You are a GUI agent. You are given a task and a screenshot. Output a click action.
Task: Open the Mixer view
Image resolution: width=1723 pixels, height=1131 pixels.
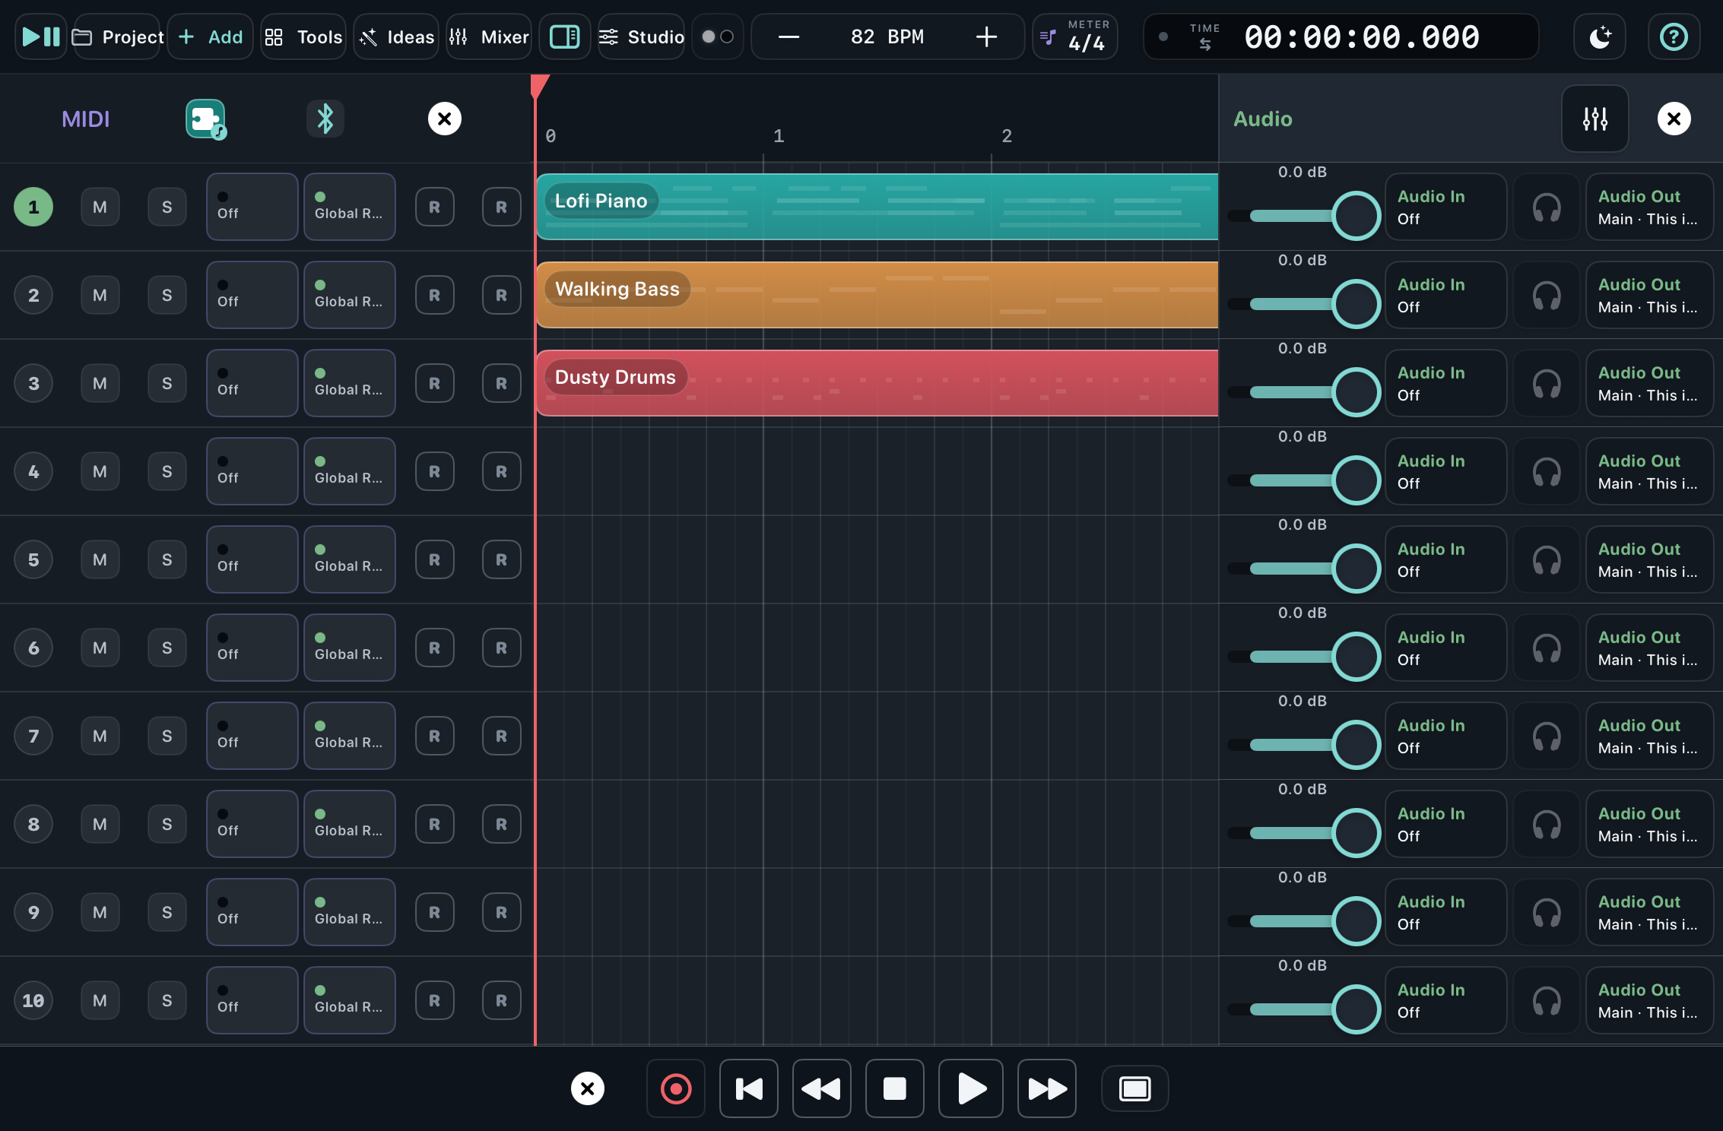point(489,36)
